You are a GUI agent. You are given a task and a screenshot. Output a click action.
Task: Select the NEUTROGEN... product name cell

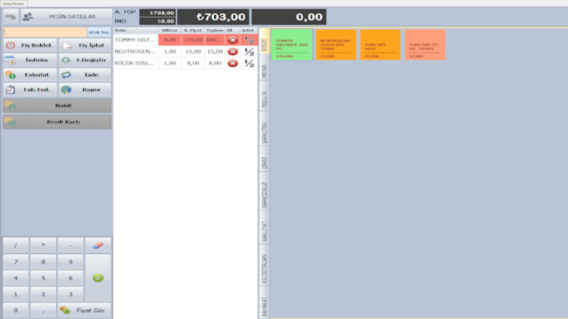135,51
